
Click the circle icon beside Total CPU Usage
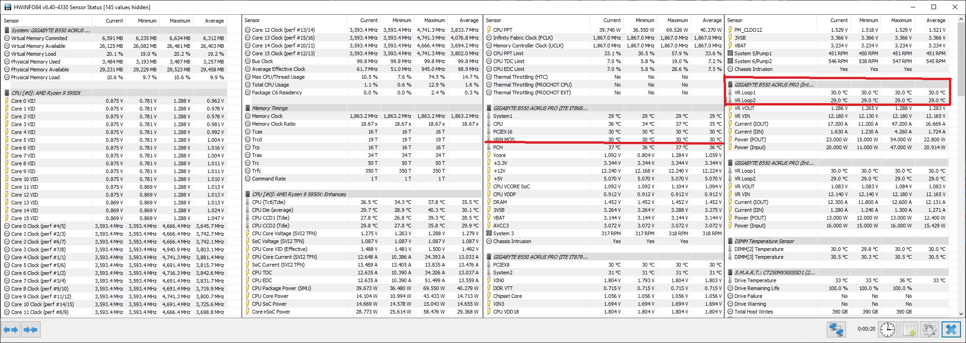[x=248, y=85]
